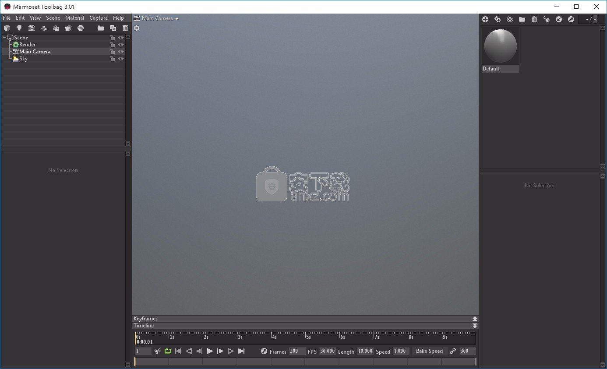Play the animation timeline
This screenshot has height=369, width=607.
pyautogui.click(x=210, y=351)
